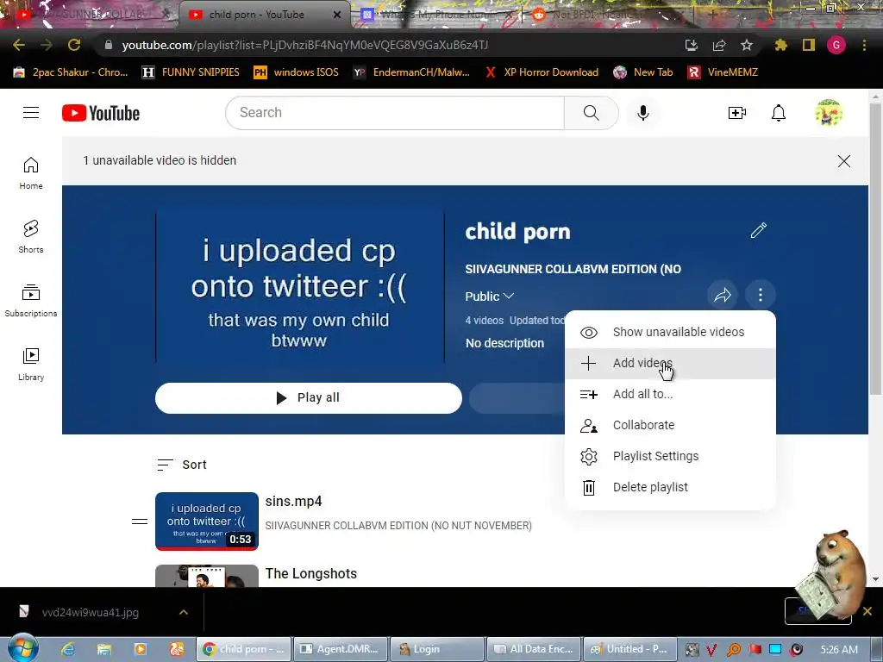Toggle Chrome side panel icon
Screen dimensions: 883x662
click(808, 45)
